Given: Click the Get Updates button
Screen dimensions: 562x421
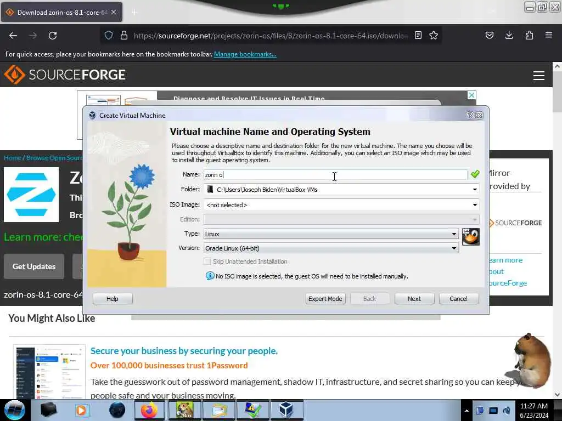Looking at the screenshot, I should click(34, 266).
